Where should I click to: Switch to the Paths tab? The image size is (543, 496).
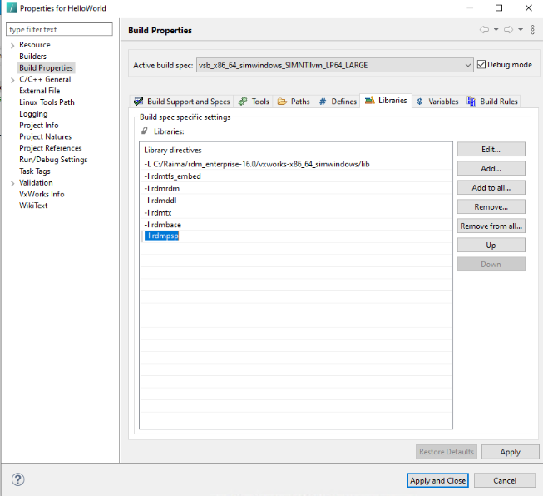pyautogui.click(x=294, y=102)
